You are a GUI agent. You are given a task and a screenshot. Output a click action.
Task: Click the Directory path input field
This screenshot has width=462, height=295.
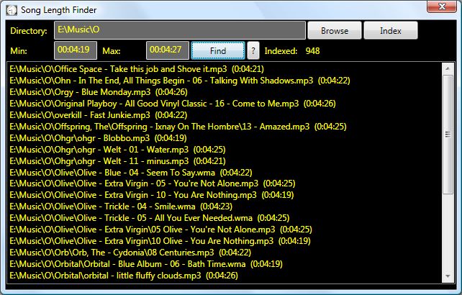click(180, 30)
